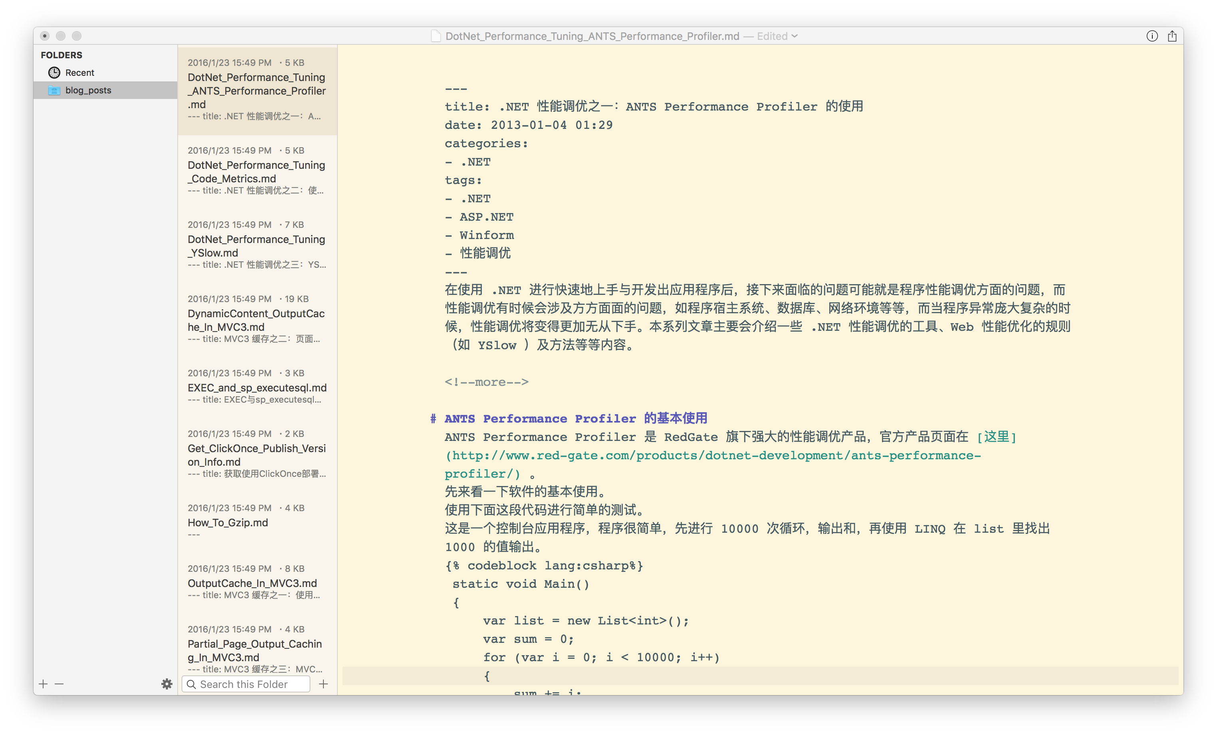The height and width of the screenshot is (735, 1217).
Task: Click the title line in front matter
Action: point(654,106)
